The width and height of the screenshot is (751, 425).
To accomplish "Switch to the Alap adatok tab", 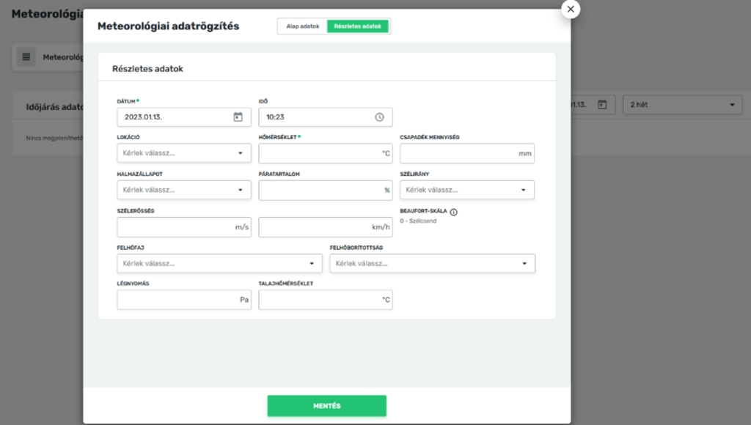I will pyautogui.click(x=302, y=26).
